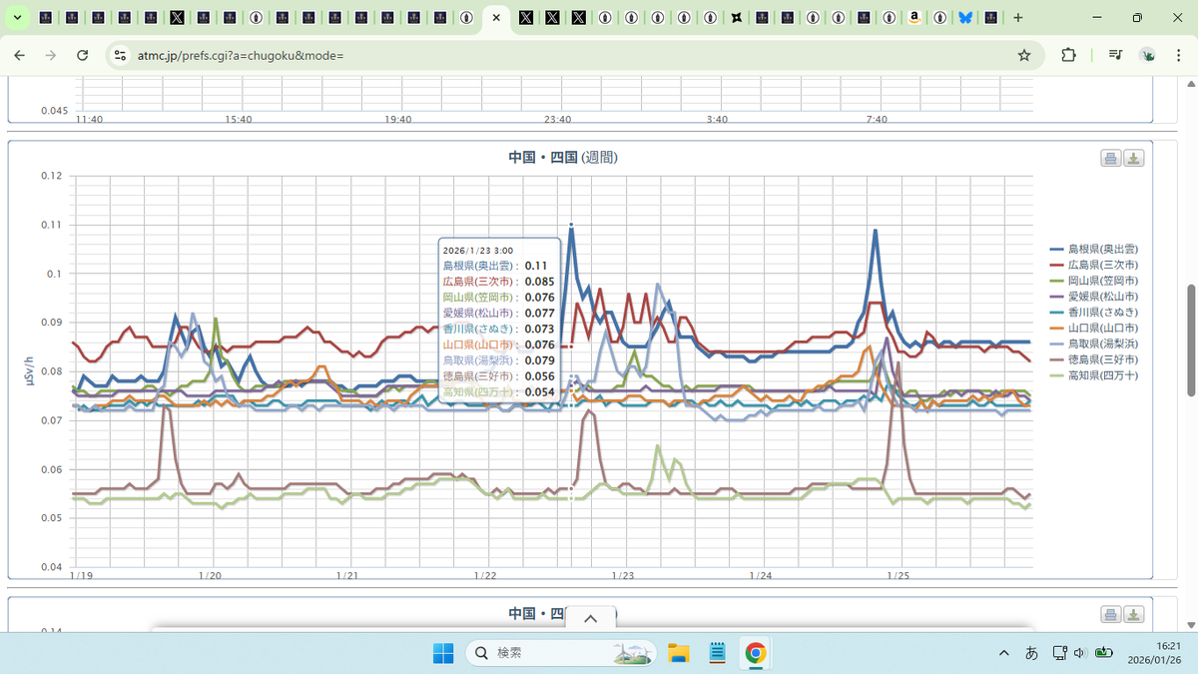This screenshot has height=674, width=1198.
Task: Click the x-axis label 1/19
Action: (x=84, y=576)
